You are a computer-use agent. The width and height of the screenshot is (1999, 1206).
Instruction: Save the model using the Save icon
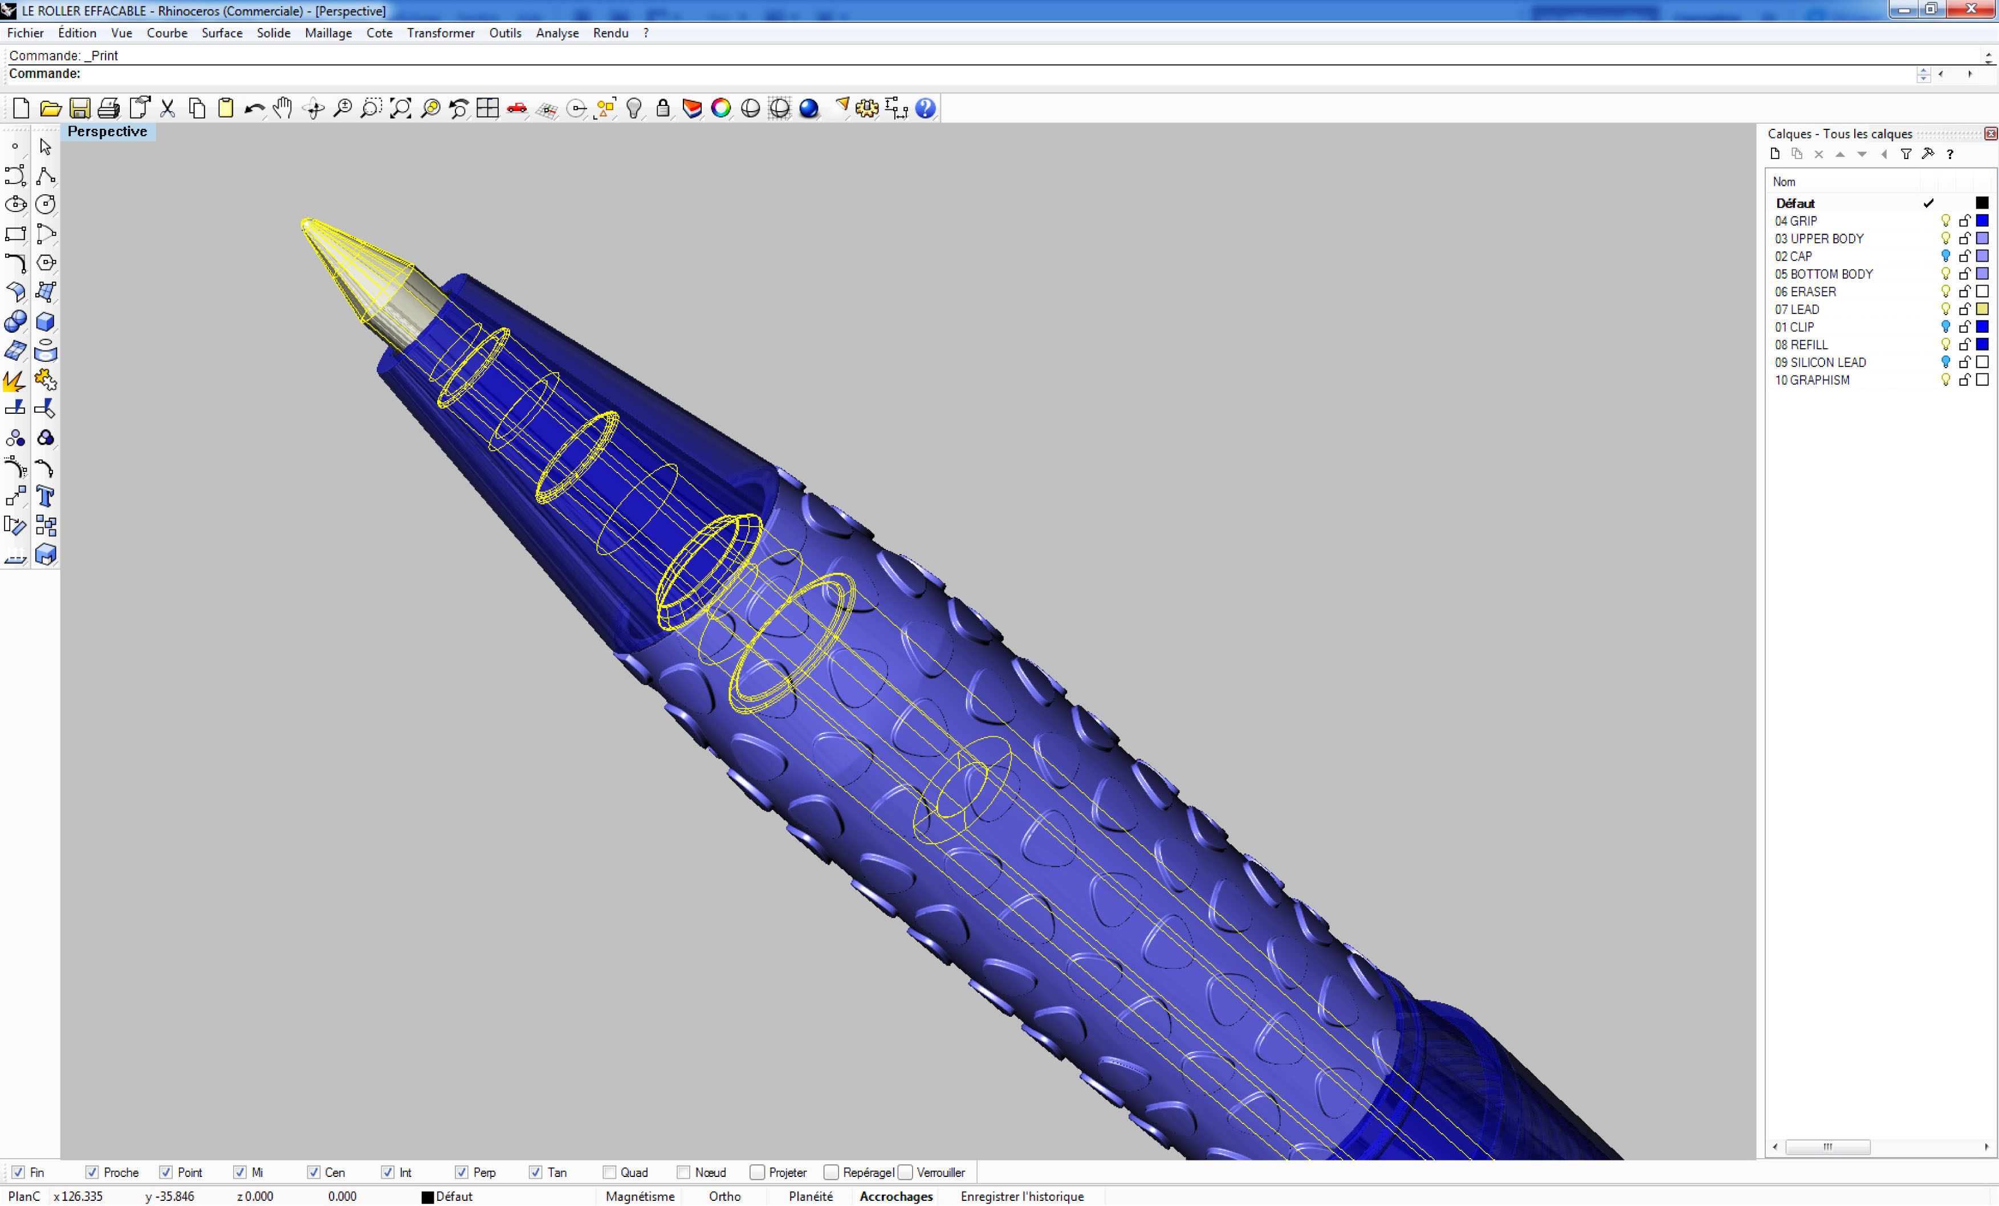(79, 108)
